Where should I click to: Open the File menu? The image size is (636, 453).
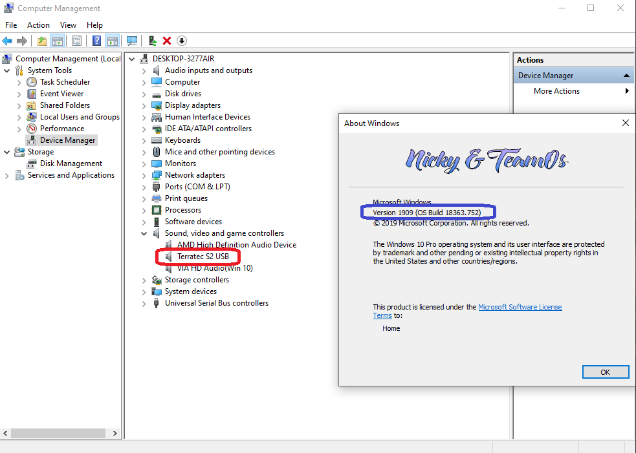pos(11,25)
